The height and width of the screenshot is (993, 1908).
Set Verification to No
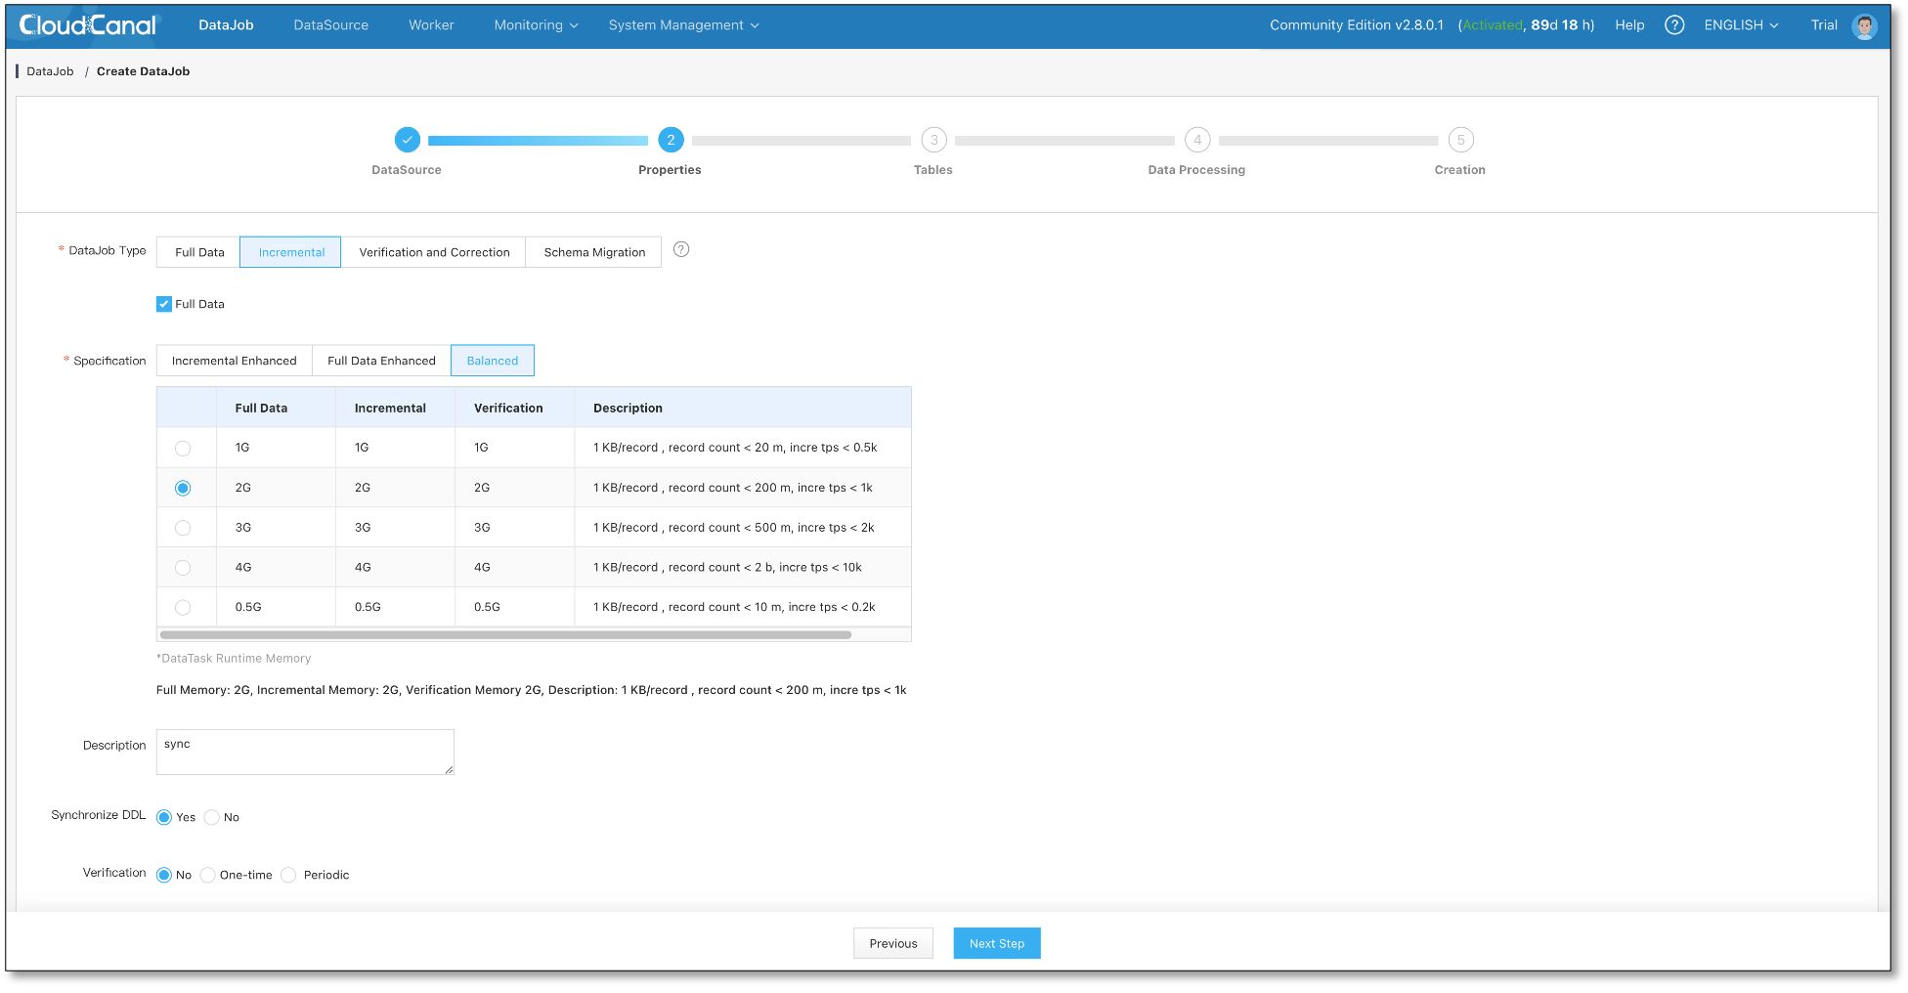(x=164, y=875)
